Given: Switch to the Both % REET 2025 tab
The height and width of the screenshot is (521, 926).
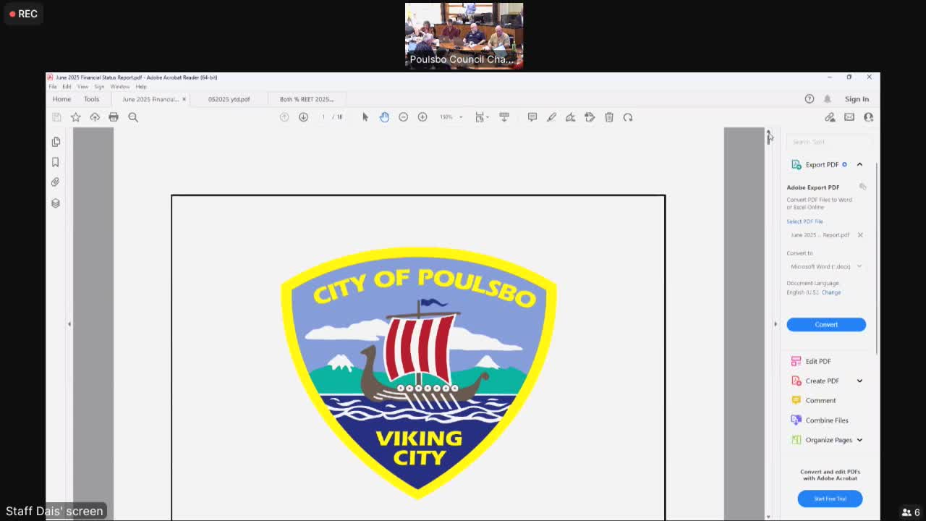Looking at the screenshot, I should pyautogui.click(x=307, y=99).
